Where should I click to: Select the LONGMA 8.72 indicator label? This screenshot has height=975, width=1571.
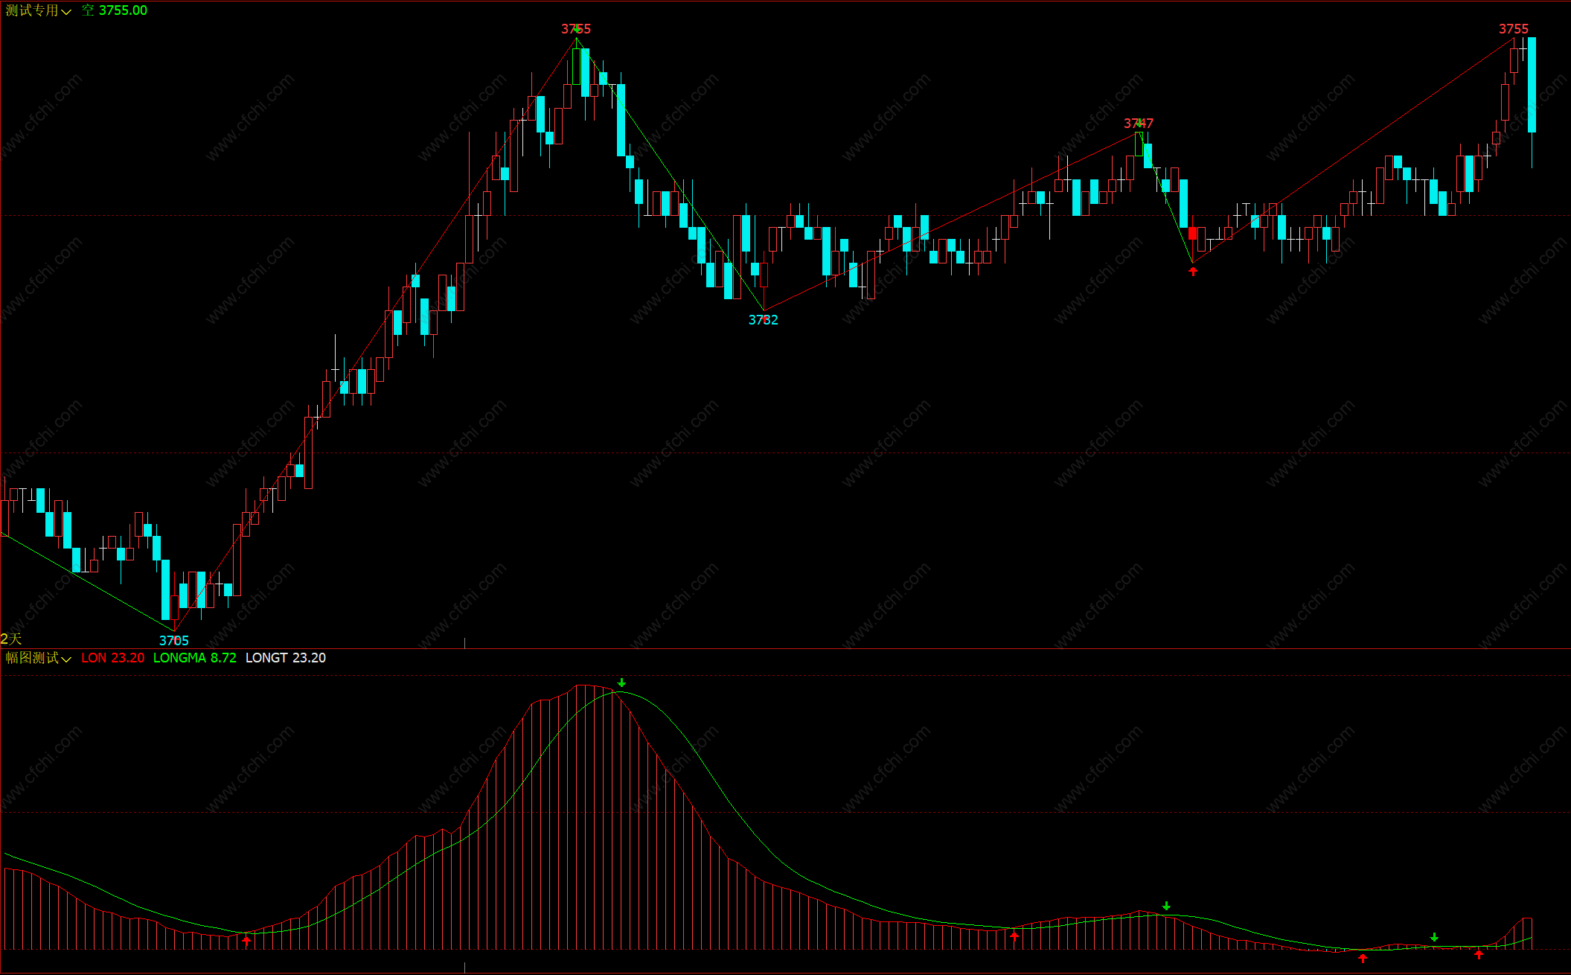pyautogui.click(x=194, y=658)
